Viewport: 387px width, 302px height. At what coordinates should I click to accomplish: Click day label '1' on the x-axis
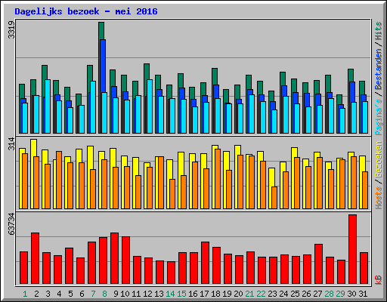point(25,294)
